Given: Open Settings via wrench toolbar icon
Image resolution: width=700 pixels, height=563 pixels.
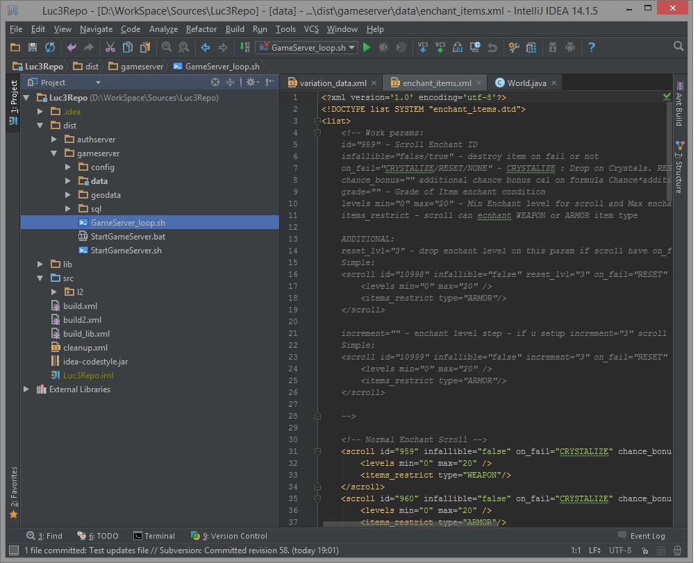Looking at the screenshot, I should tap(515, 47).
